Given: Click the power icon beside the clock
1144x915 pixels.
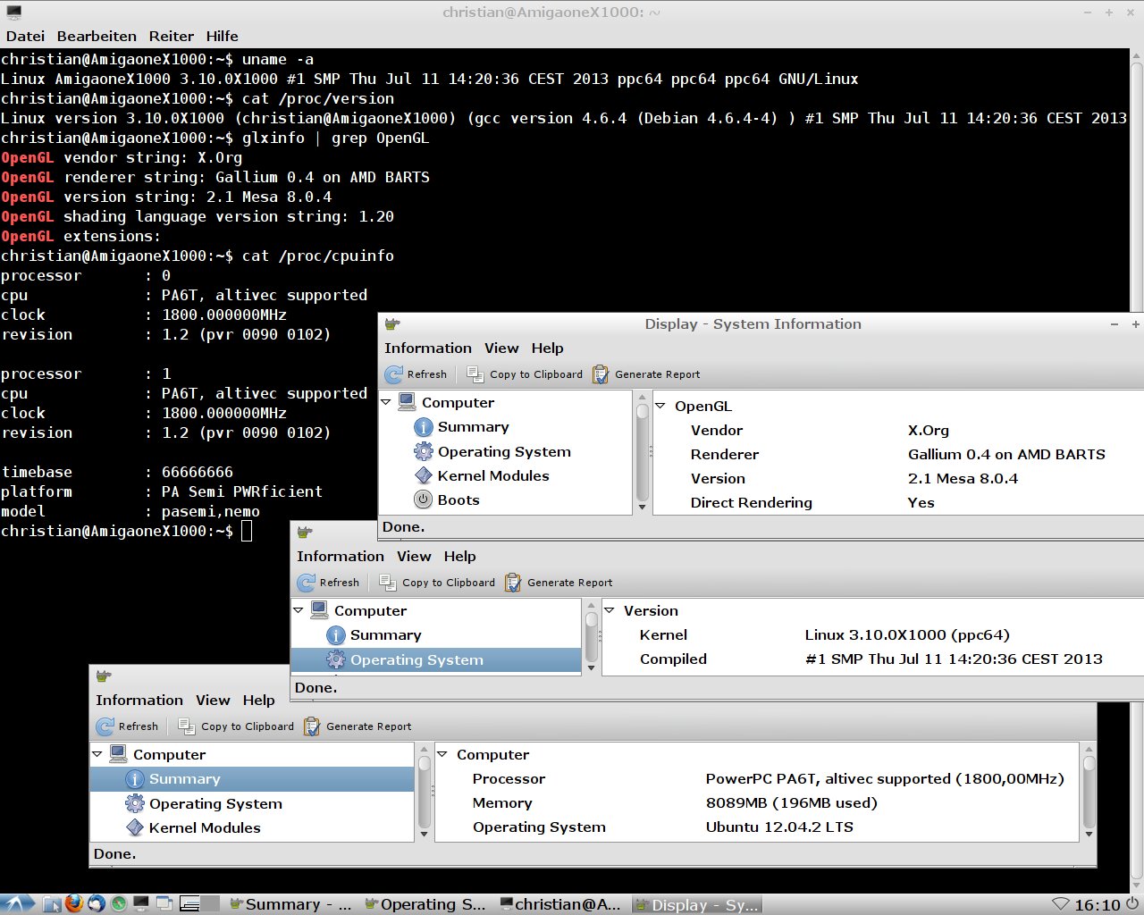Looking at the screenshot, I should coord(1132,904).
